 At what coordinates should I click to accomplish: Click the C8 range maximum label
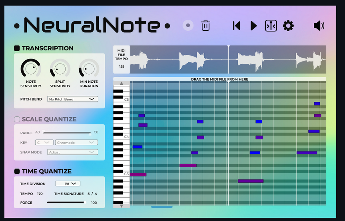click(x=96, y=132)
